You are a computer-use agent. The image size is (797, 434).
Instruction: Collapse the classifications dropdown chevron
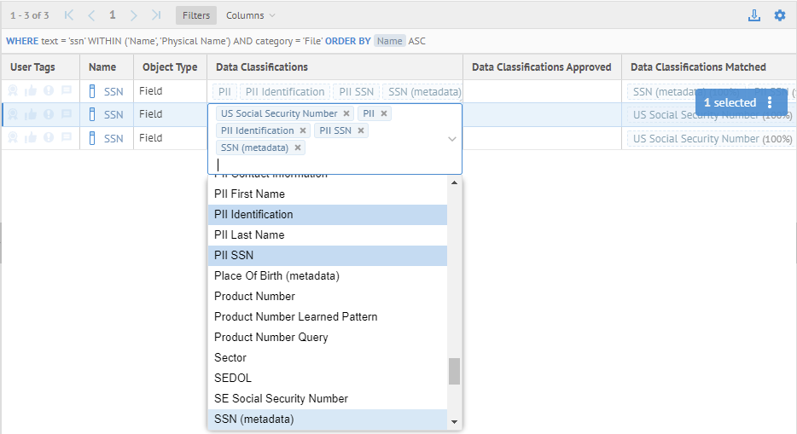[x=451, y=139]
